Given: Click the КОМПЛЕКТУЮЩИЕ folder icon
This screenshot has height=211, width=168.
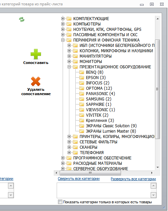Looking at the screenshot, I should pyautogui.click(x=69, y=18).
